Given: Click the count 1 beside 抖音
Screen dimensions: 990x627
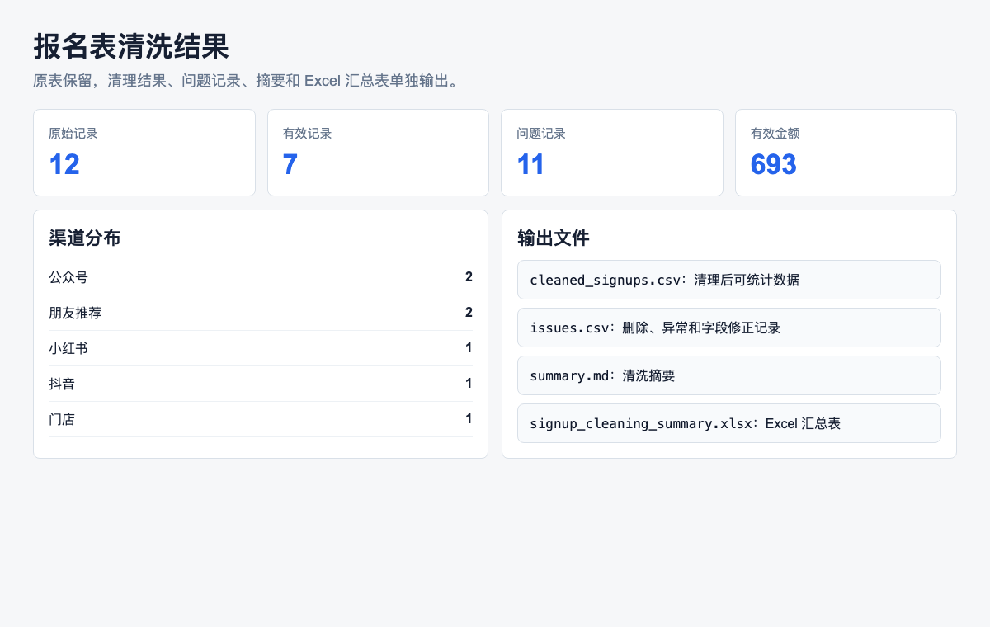Looking at the screenshot, I should coord(469,384).
